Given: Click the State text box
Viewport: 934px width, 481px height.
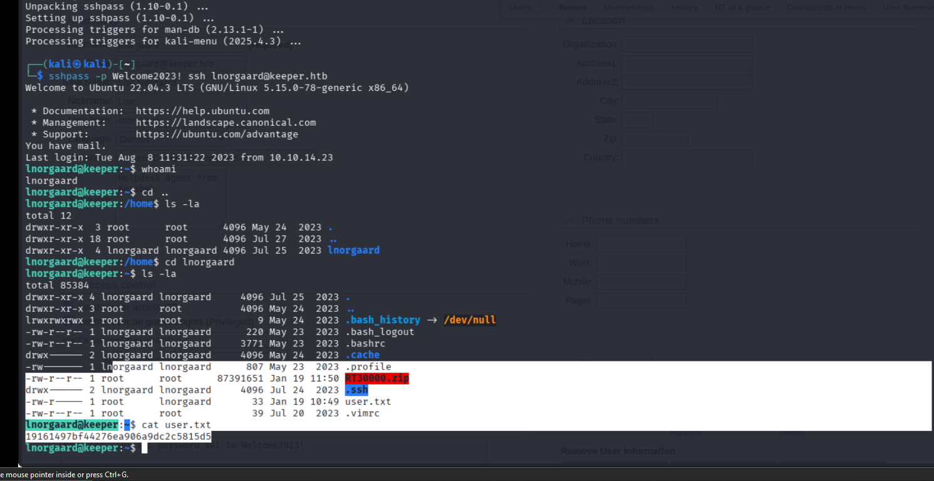Looking at the screenshot, I should click(637, 120).
